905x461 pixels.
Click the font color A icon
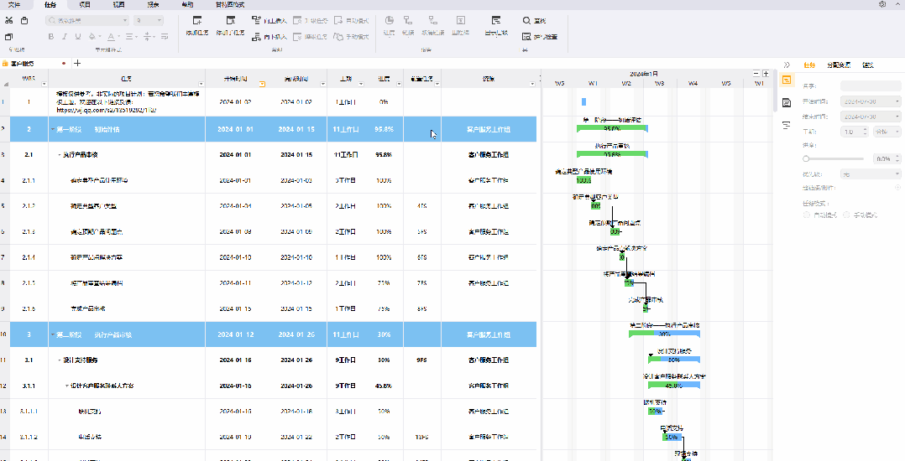pos(111,37)
